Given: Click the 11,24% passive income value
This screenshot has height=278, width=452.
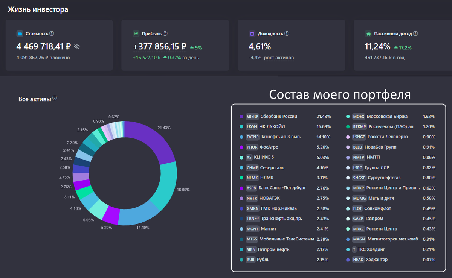Looking at the screenshot, I should point(378,47).
